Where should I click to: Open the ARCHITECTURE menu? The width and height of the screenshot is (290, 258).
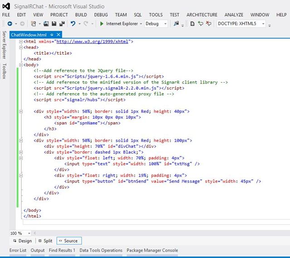click(202, 15)
